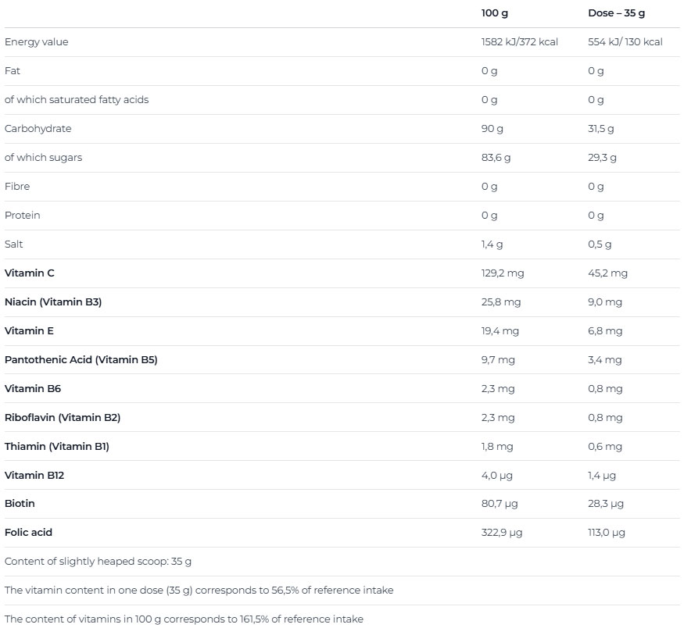Select the "Carbohydrate" row label
The width and height of the screenshot is (684, 628).
(38, 129)
